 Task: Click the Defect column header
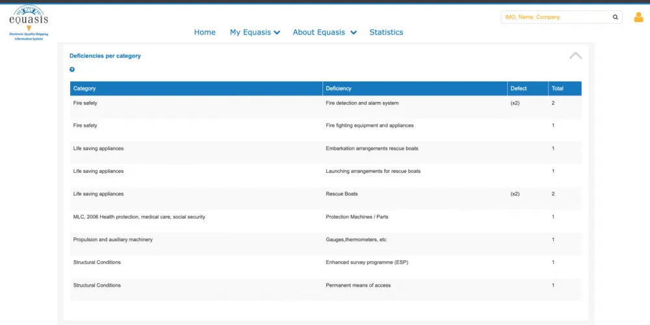(x=528, y=88)
